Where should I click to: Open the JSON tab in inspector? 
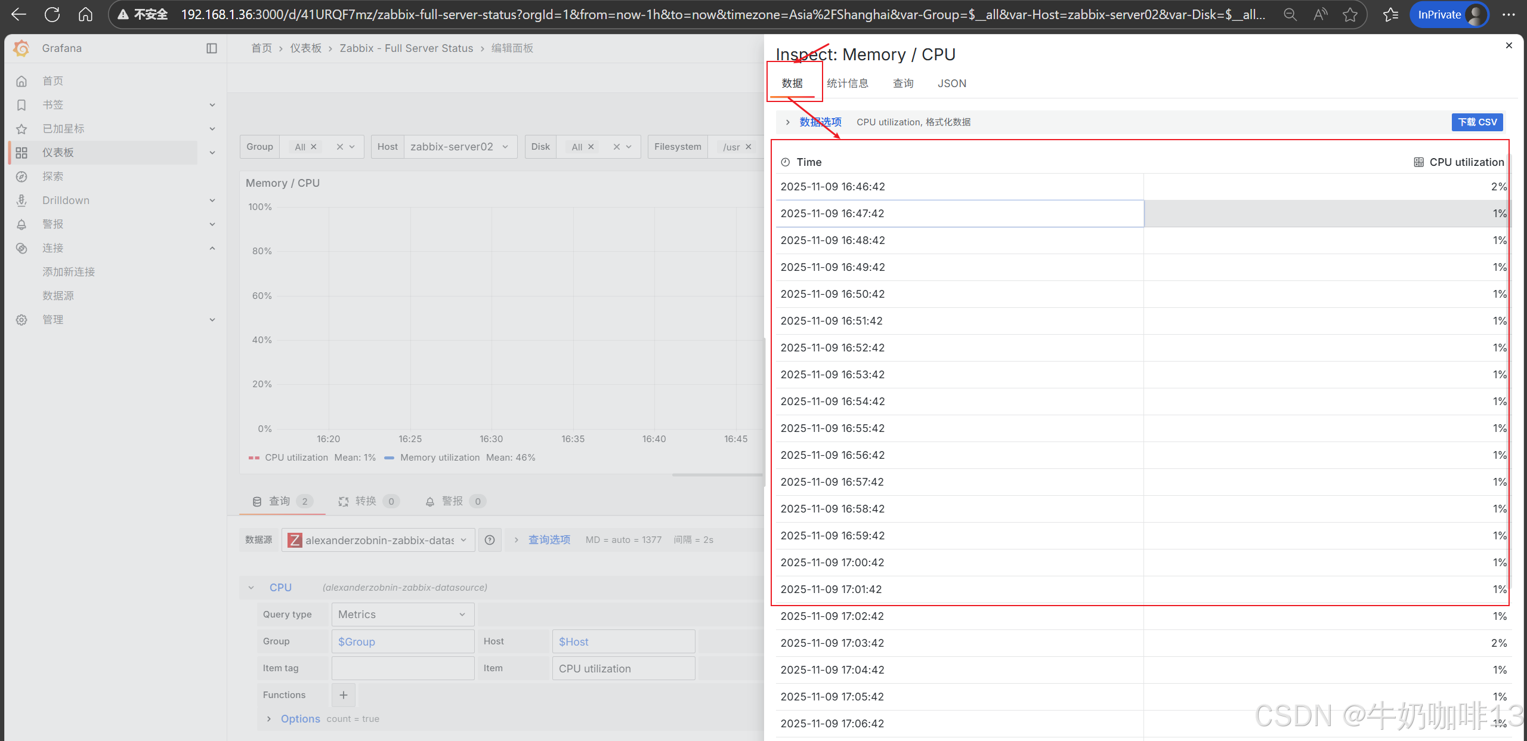[951, 84]
